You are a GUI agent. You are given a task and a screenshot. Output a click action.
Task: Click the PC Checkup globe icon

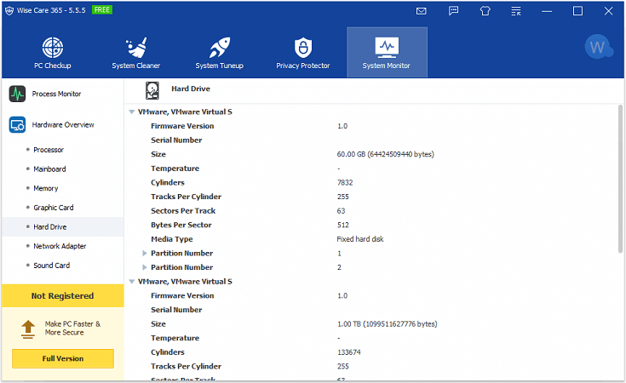[x=53, y=48]
